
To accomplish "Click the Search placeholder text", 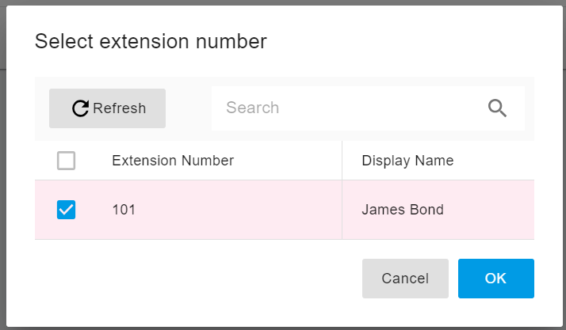I will tap(253, 108).
